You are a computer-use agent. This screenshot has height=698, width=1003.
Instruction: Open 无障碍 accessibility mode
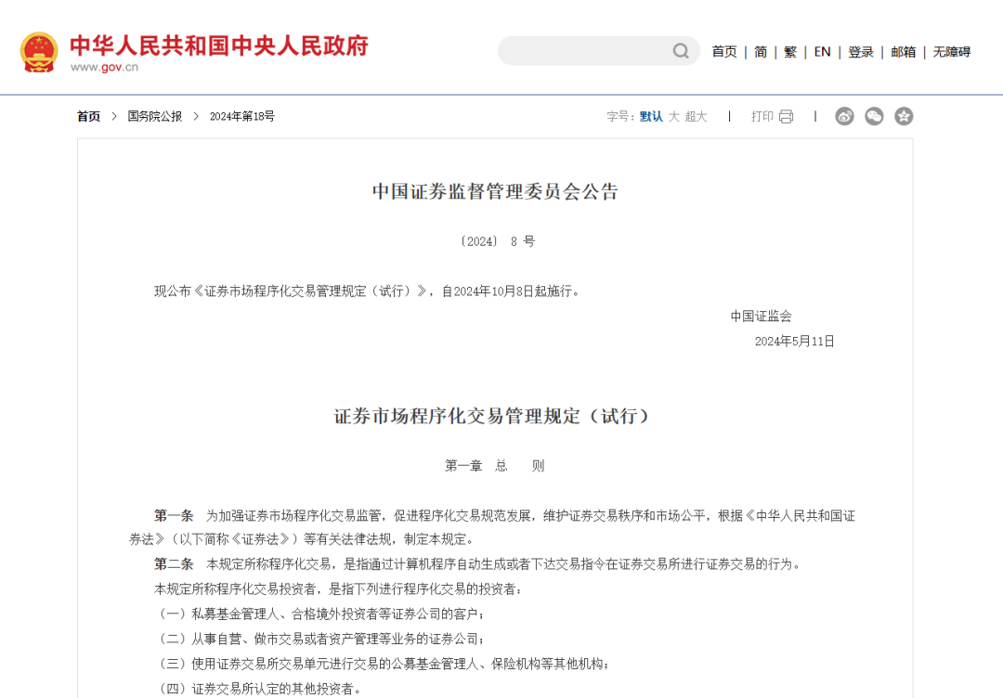coord(951,52)
